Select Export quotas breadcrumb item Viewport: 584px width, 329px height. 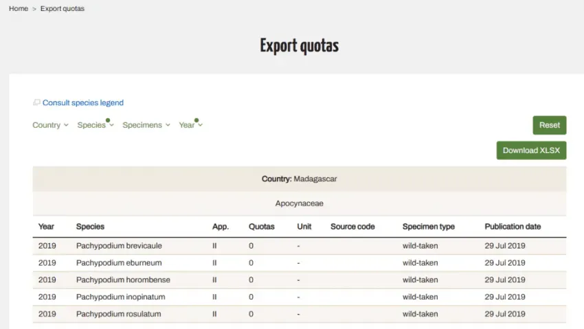pos(63,8)
